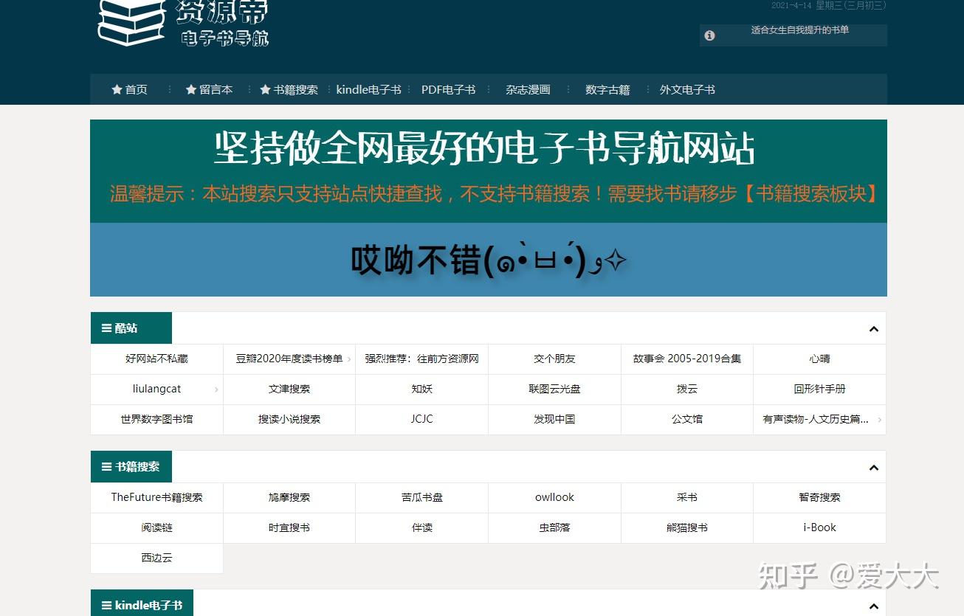Screen dimensions: 964x616
Task: Open the 智奇搜索 link
Action: click(x=819, y=497)
